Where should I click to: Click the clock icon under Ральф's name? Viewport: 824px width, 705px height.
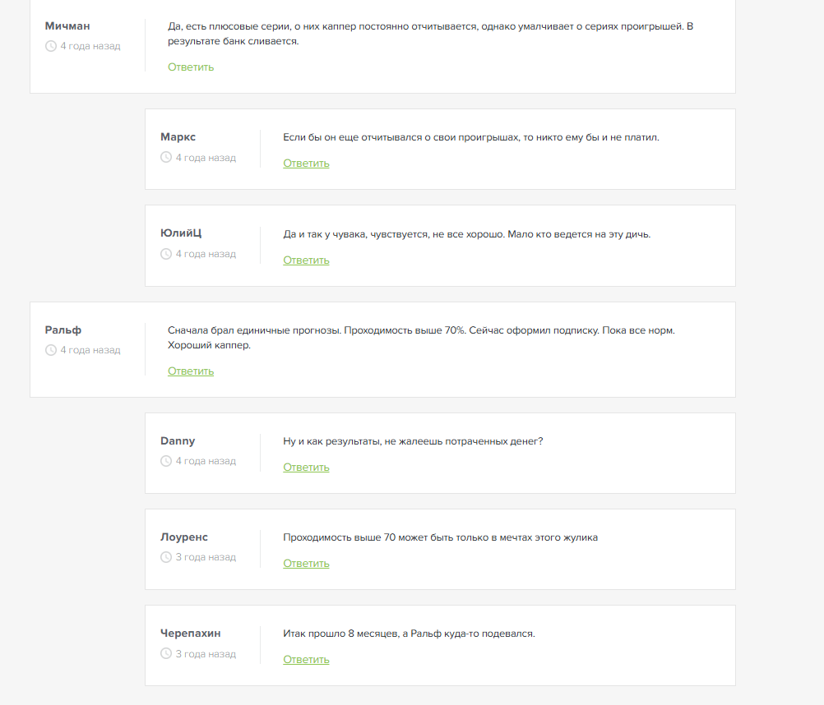[x=51, y=350]
